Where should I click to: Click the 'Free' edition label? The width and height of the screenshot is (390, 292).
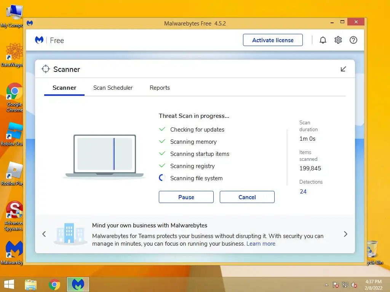57,40
